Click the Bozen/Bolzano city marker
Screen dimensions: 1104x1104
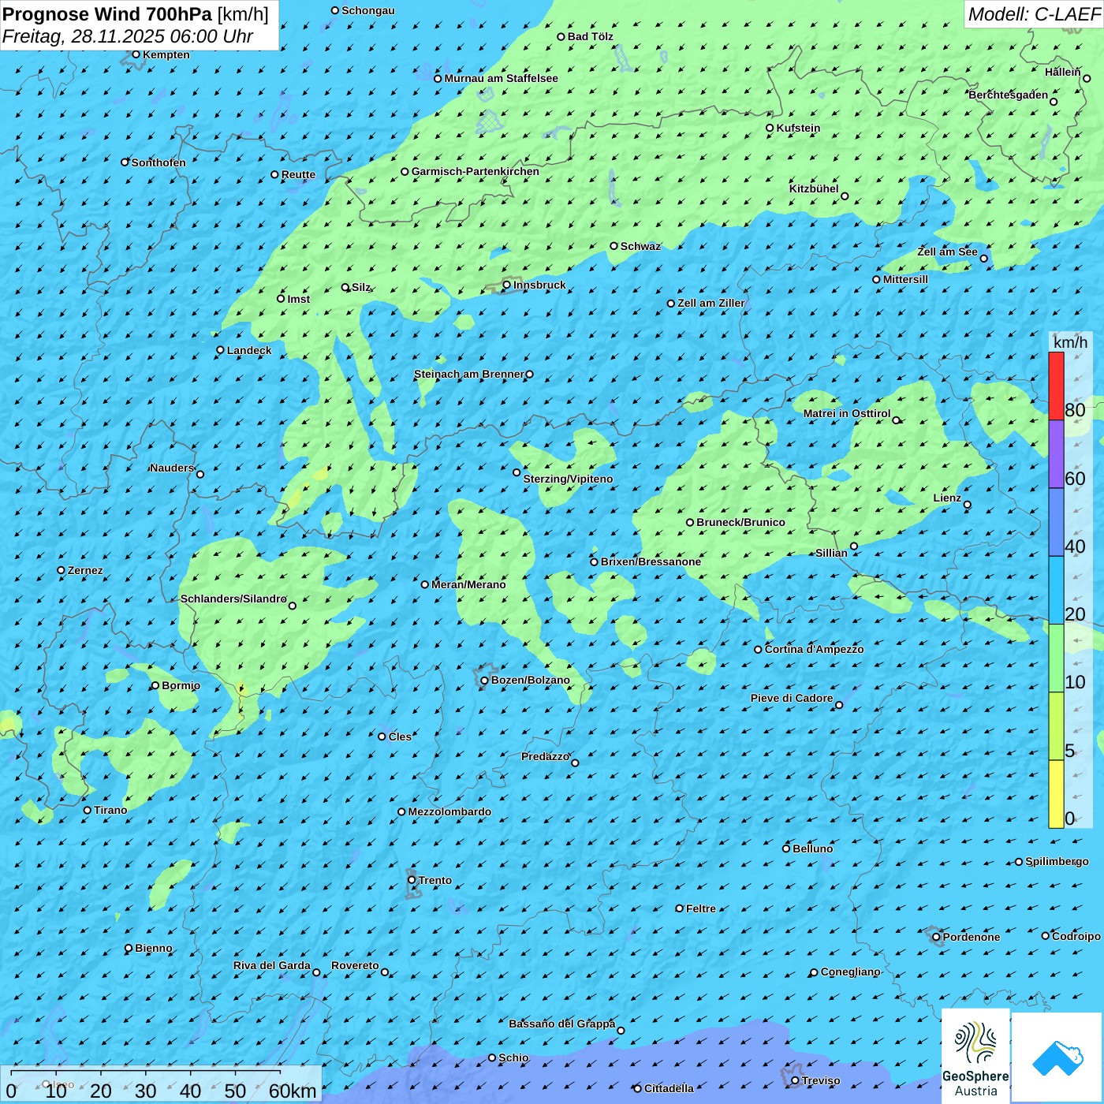[x=484, y=681]
